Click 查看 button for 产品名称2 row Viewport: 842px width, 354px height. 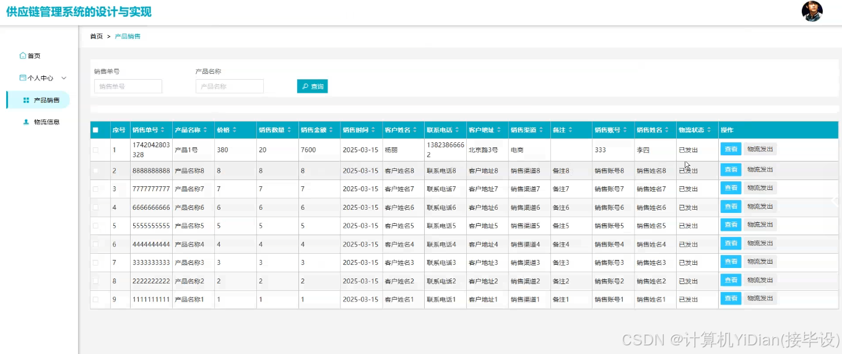pyautogui.click(x=731, y=280)
